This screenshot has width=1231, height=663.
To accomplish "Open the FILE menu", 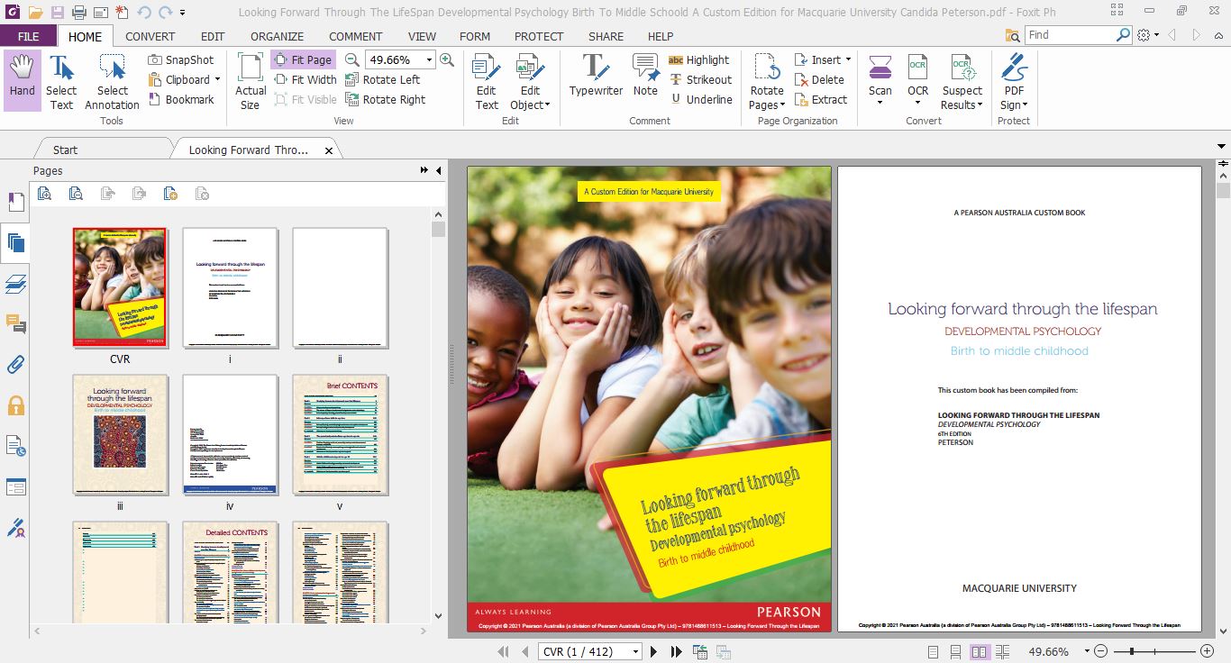I will [29, 36].
